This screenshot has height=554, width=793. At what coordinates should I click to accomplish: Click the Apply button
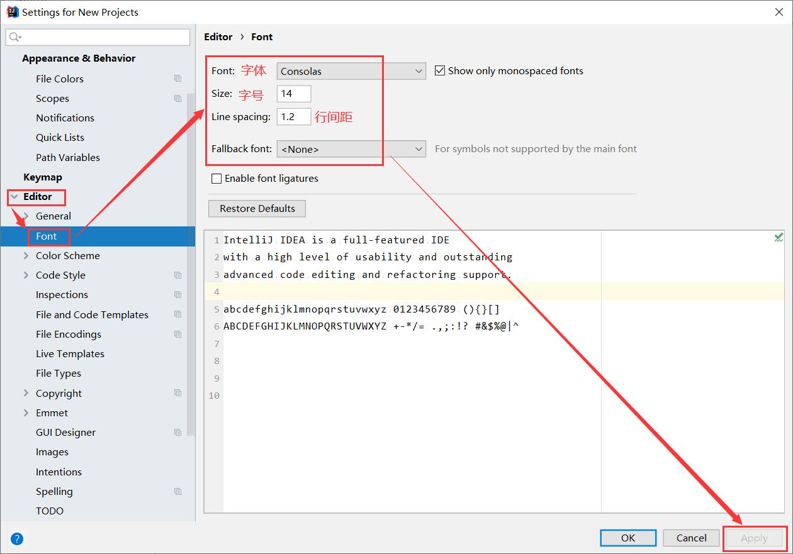tap(754, 538)
